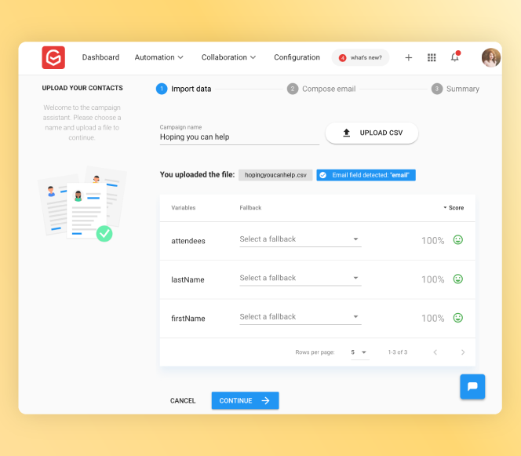Open the fallback dropdown for lastName

point(301,278)
